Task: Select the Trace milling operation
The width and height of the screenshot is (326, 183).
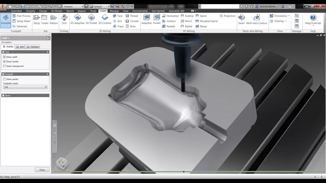Action: [x=118, y=26]
